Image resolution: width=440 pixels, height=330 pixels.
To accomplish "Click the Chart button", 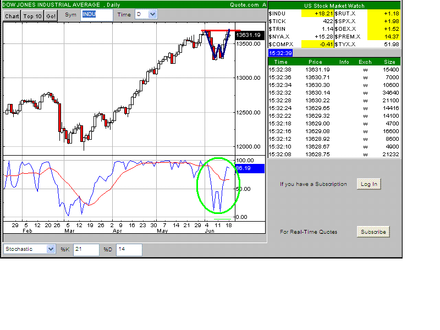I will pyautogui.click(x=12, y=16).
